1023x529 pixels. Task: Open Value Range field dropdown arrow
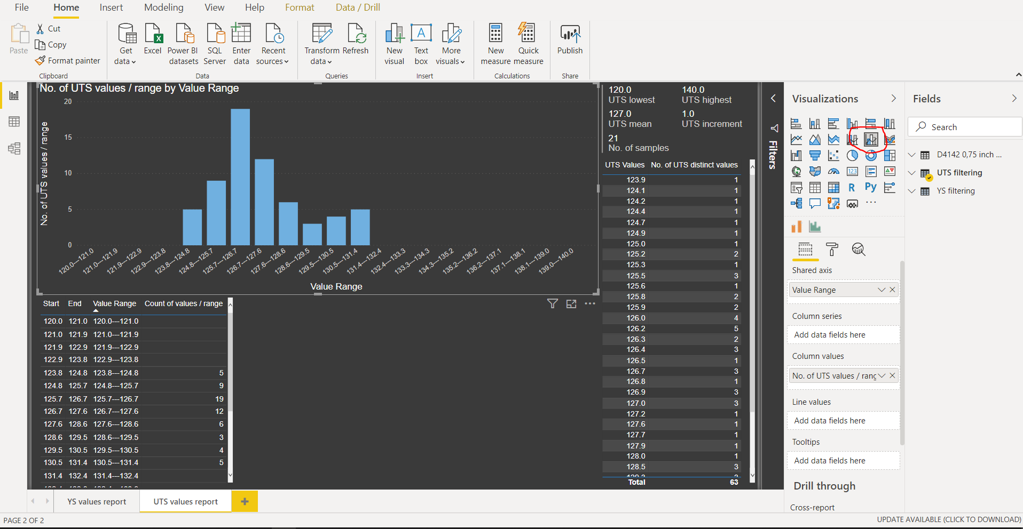(x=882, y=290)
